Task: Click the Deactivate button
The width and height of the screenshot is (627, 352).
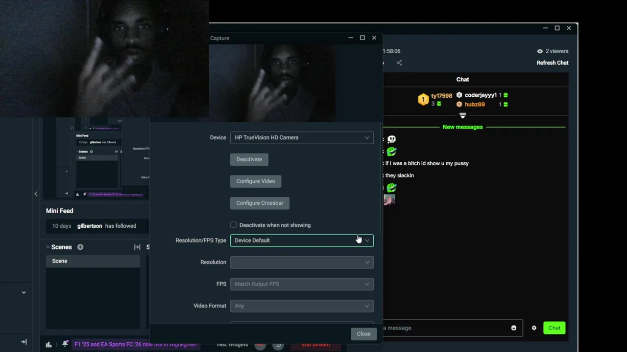Action: tap(249, 159)
